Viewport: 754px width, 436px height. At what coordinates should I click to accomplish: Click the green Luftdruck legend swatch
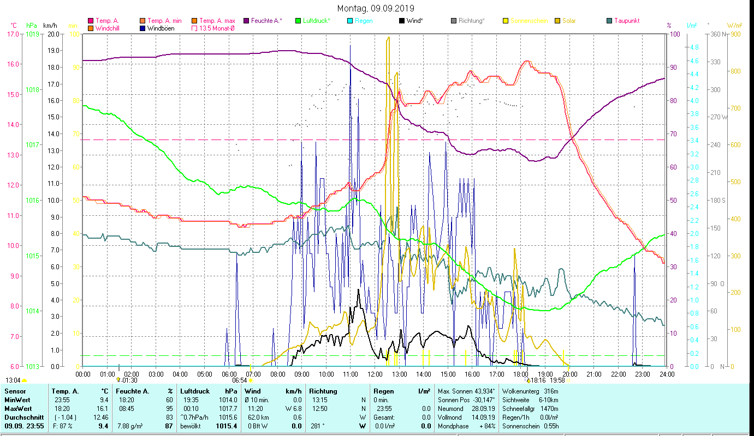(298, 21)
